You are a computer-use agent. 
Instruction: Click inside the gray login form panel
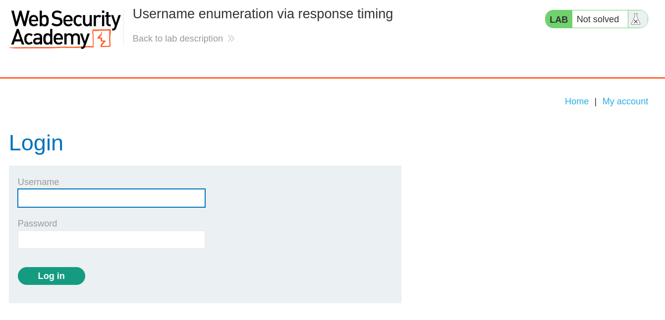coord(297,232)
